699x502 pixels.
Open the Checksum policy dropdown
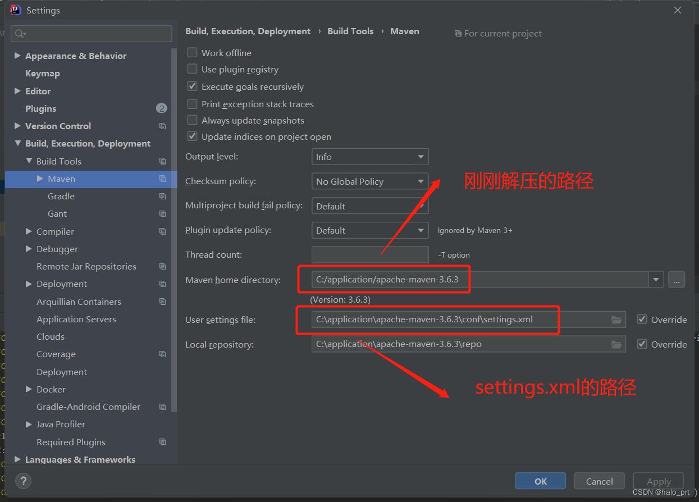click(370, 181)
